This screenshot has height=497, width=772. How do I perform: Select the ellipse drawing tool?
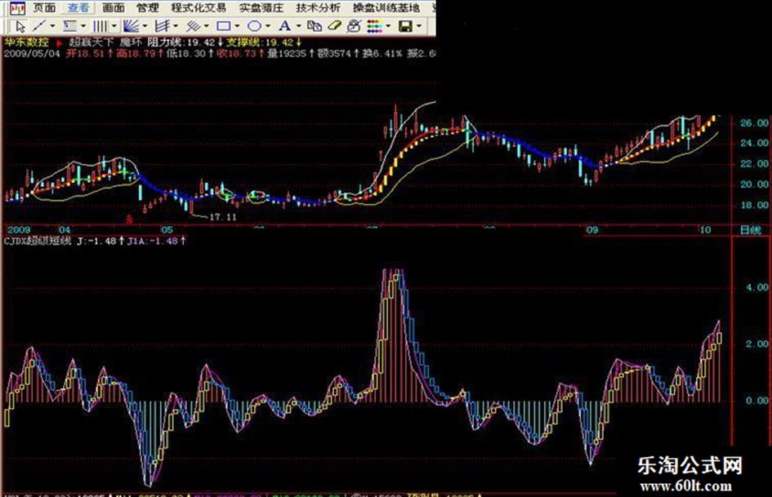[x=255, y=26]
